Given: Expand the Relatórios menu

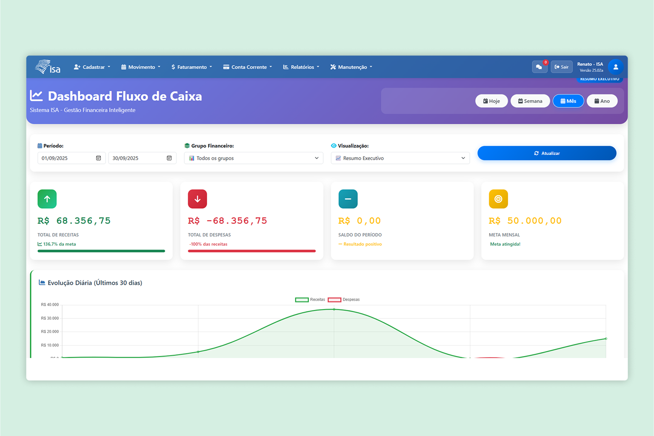Looking at the screenshot, I should click(301, 67).
